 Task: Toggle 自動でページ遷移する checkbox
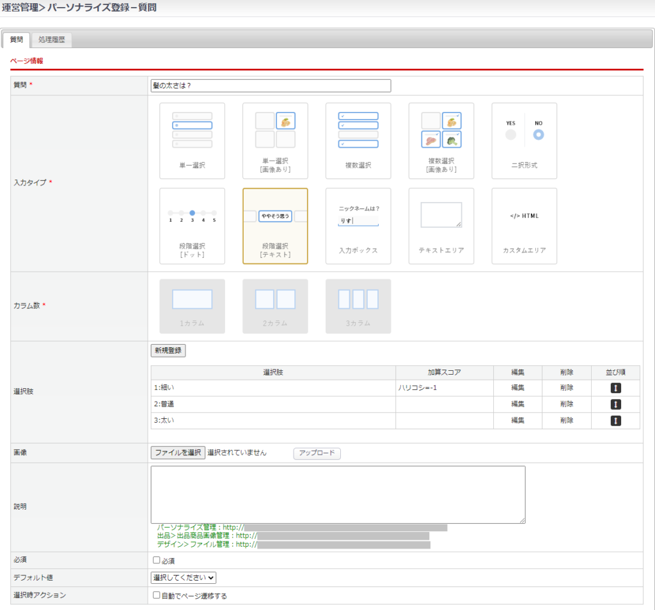click(x=157, y=595)
